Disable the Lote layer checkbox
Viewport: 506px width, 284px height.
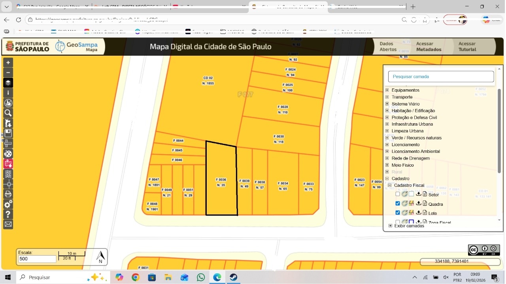[398, 213]
